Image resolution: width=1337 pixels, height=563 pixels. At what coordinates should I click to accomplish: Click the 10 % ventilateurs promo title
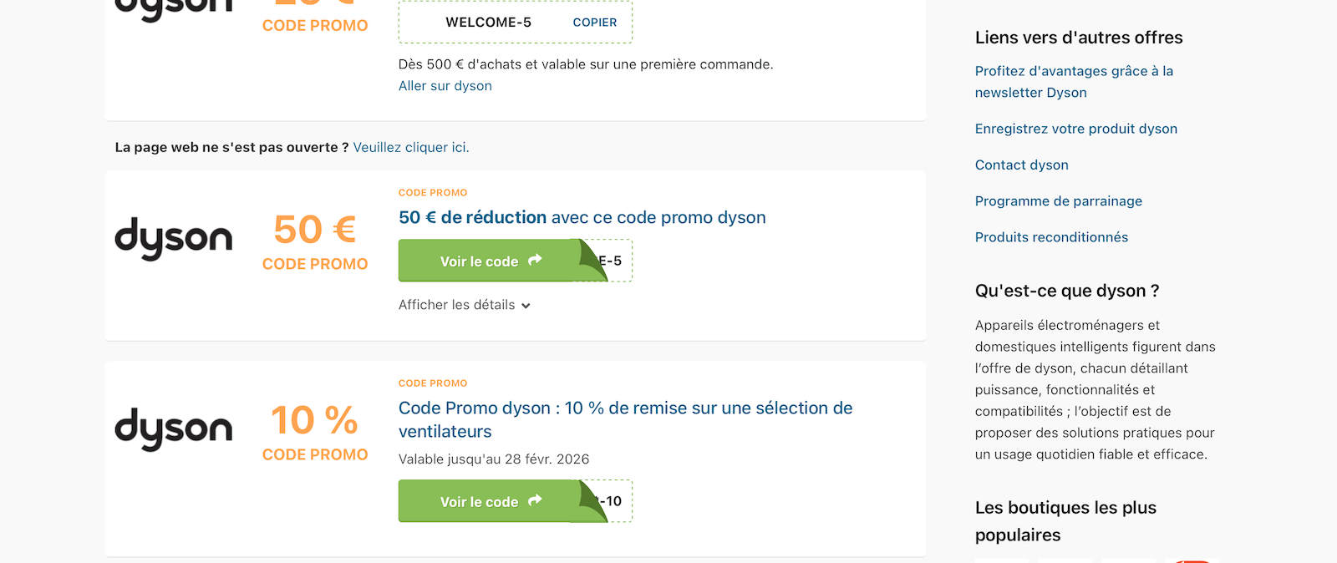(624, 419)
